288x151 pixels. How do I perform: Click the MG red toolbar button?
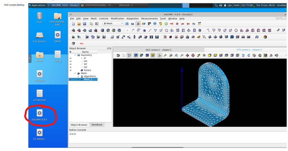coord(82,43)
